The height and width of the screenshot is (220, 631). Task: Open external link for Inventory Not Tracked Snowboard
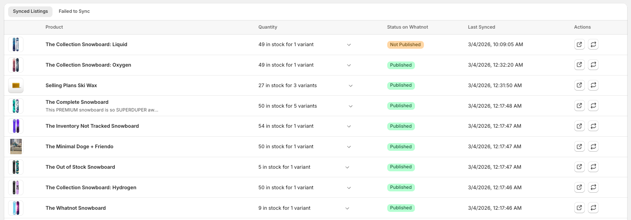(579, 126)
